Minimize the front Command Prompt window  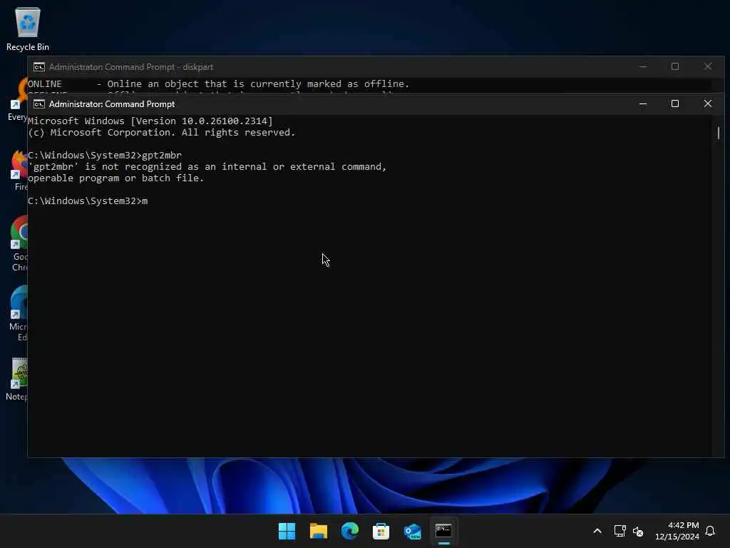point(643,104)
